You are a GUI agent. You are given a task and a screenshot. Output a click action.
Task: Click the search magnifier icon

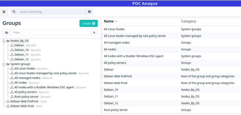14,12
